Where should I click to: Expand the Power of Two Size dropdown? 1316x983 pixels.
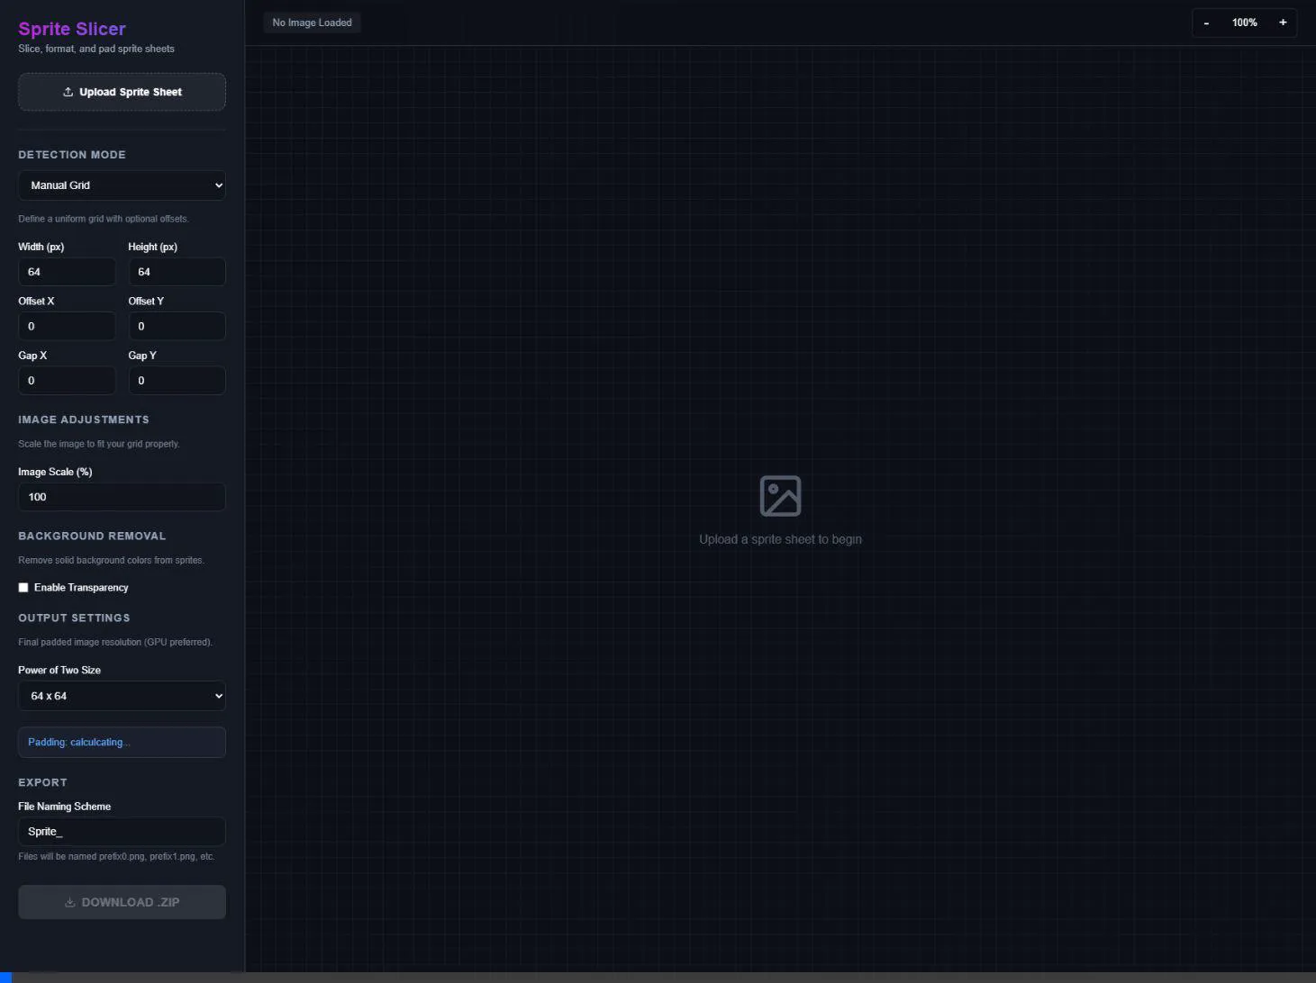click(122, 696)
